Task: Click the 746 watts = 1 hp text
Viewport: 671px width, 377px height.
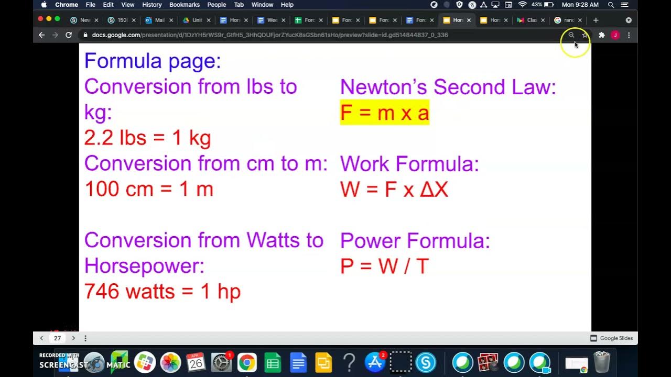Action: coord(163,291)
